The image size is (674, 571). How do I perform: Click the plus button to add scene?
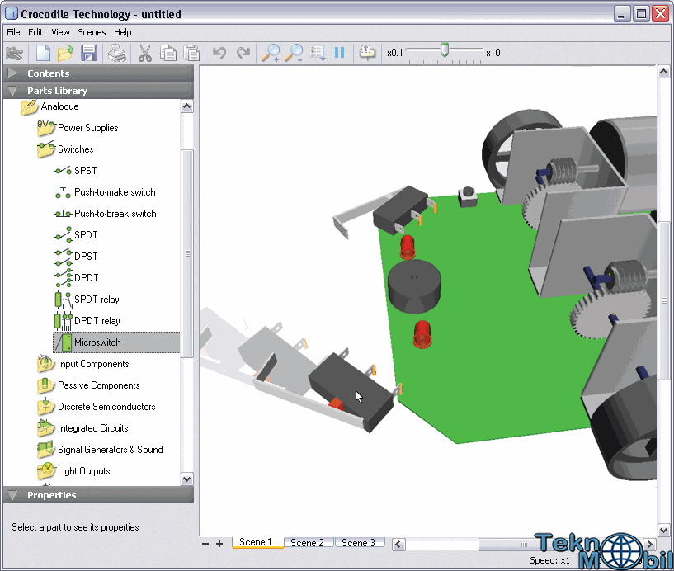coord(219,544)
